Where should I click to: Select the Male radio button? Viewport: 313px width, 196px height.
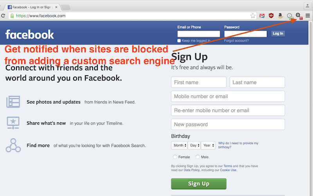coord(198,157)
